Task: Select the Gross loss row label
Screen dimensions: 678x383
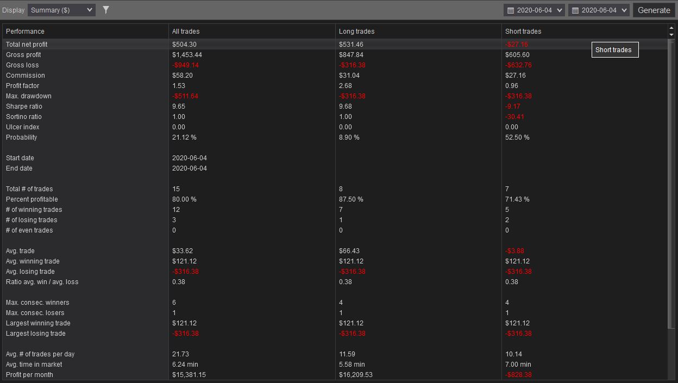Action: click(22, 65)
